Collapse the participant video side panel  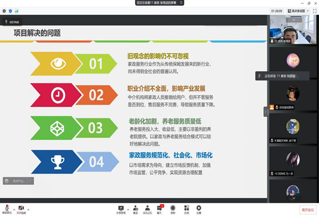click(x=265, y=111)
